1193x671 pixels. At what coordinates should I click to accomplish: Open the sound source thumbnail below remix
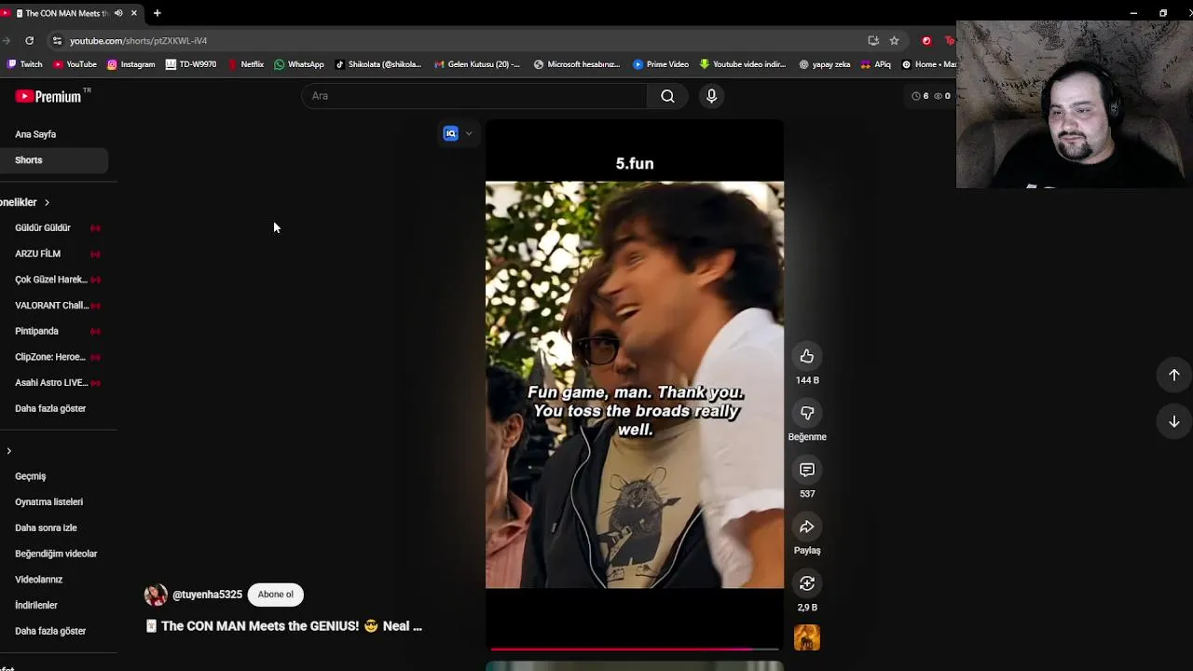tap(807, 638)
